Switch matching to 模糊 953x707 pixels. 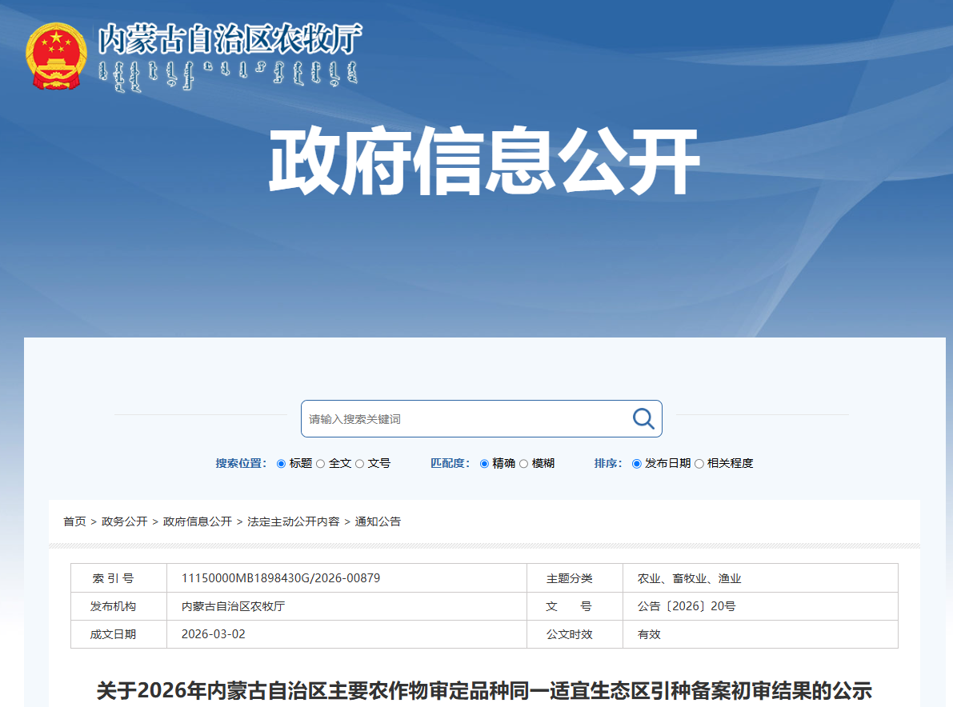pos(524,464)
